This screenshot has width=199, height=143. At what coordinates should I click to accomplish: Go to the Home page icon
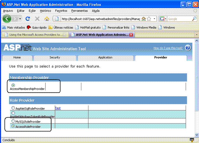click(47, 19)
